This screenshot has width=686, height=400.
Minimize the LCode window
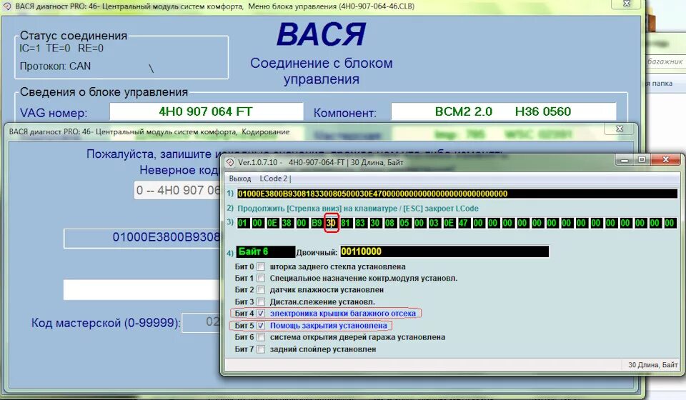click(x=625, y=160)
